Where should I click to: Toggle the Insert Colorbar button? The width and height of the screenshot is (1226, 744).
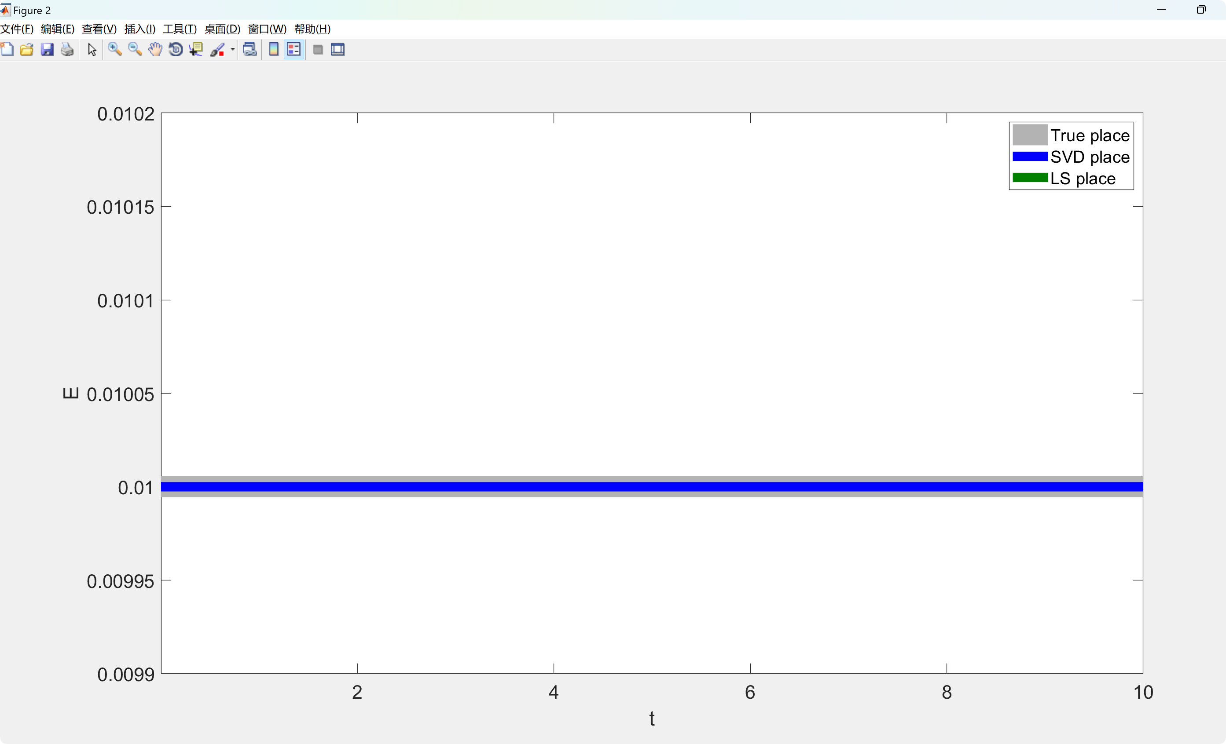[274, 50]
